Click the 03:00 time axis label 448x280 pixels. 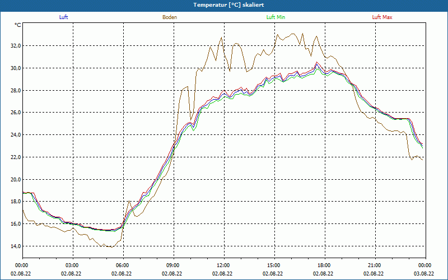(73, 265)
